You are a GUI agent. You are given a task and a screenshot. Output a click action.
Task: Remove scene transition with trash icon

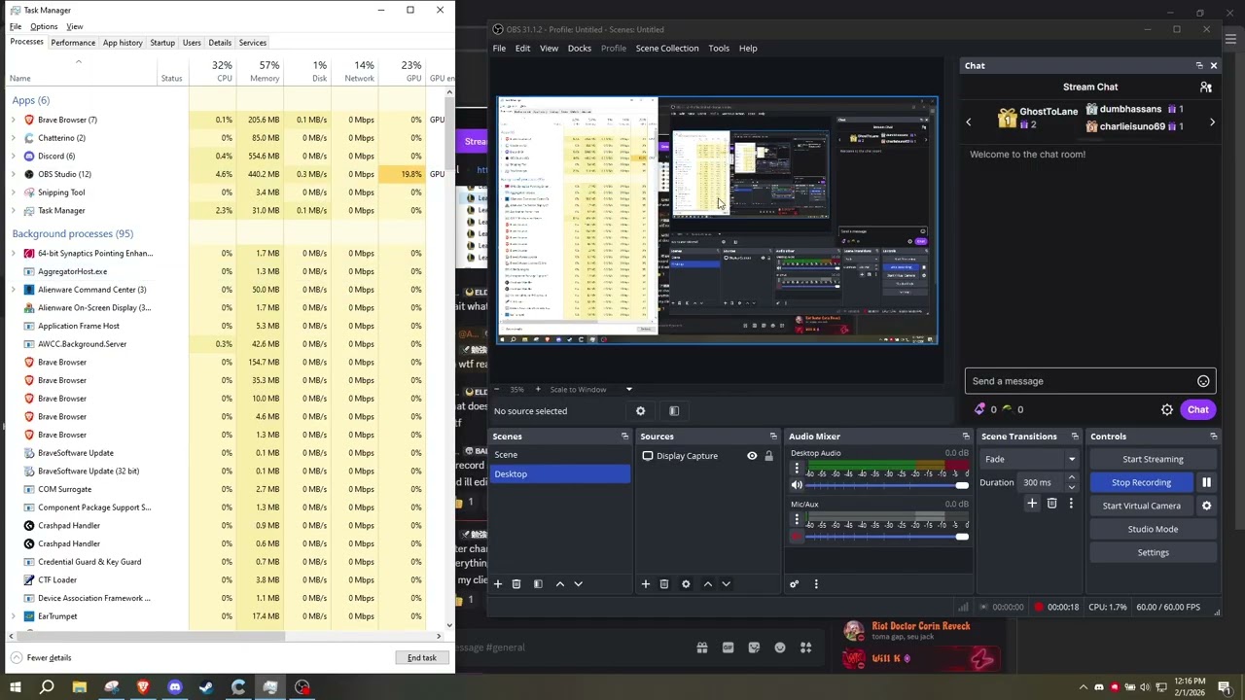tap(1051, 504)
